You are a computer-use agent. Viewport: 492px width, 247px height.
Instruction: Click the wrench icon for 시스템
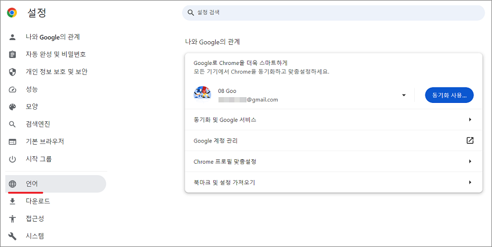12,236
